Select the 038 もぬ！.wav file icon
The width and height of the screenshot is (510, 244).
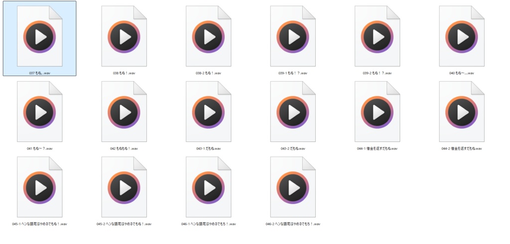[124, 36]
